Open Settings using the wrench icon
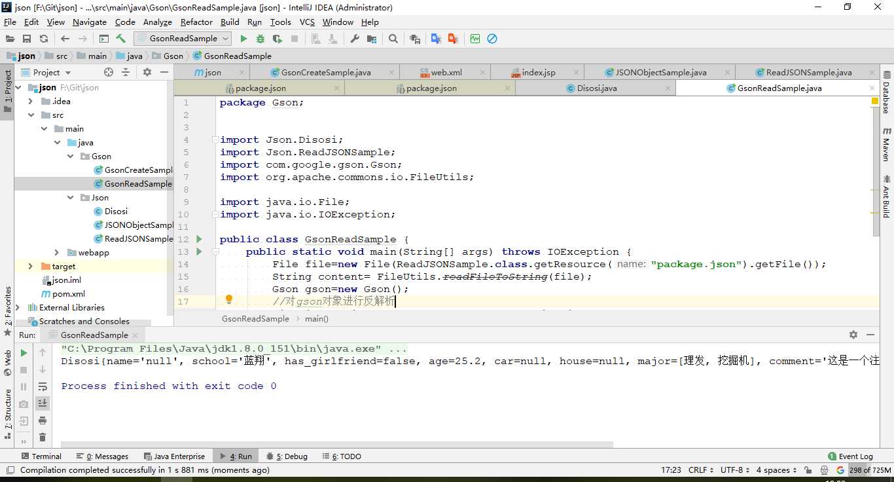894x482 pixels. point(355,39)
